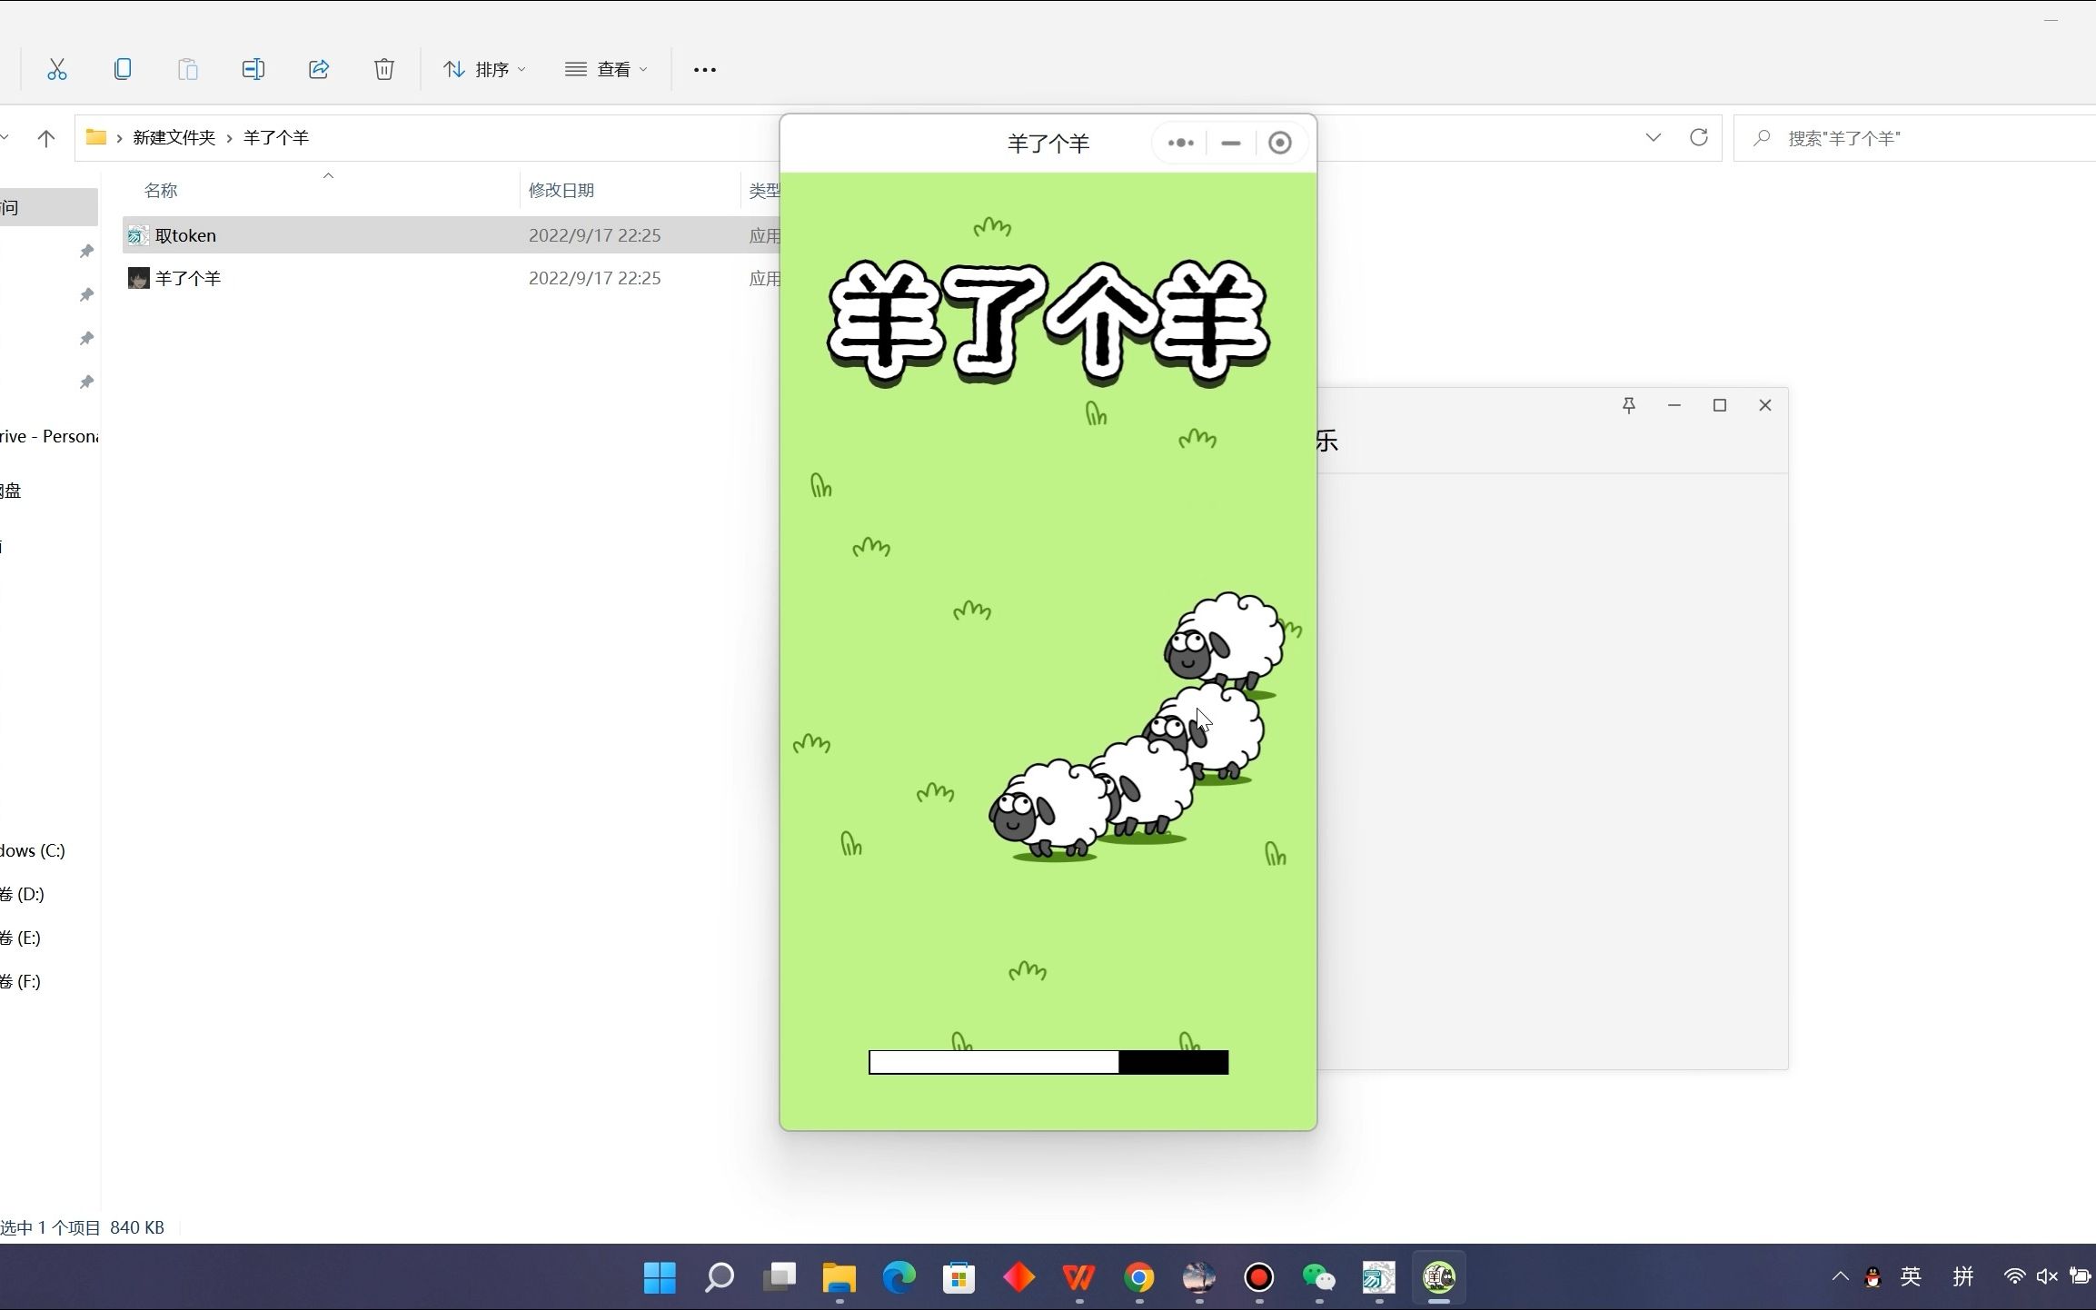Select the (D:) drive in sidebar
Screen dimensions: 2096x1310
click(22, 894)
